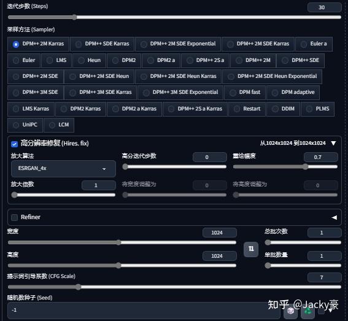Viewport: 348px width, 321px height.
Task: Select the LMS Karras sampler
Action: coord(31,109)
